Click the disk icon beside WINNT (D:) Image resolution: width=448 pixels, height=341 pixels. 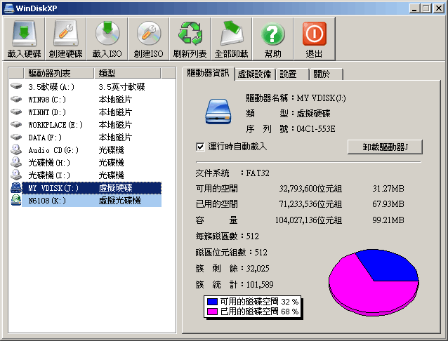[x=16, y=112]
